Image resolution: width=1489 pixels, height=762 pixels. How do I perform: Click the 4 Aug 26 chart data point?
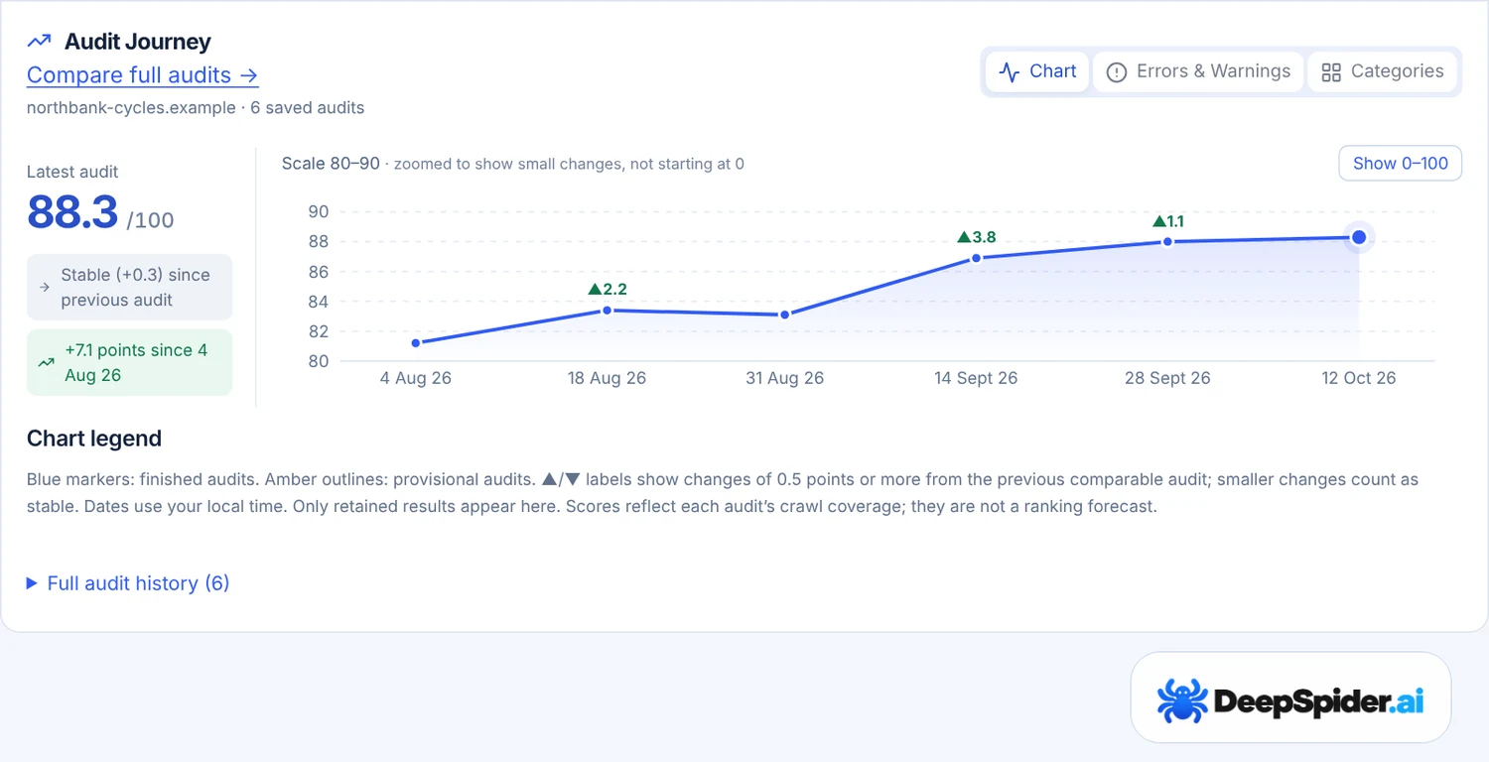click(415, 343)
